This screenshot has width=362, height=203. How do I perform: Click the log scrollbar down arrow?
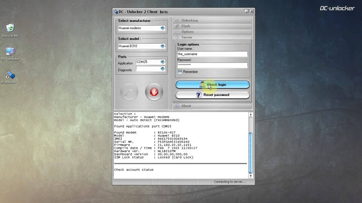coord(251,176)
